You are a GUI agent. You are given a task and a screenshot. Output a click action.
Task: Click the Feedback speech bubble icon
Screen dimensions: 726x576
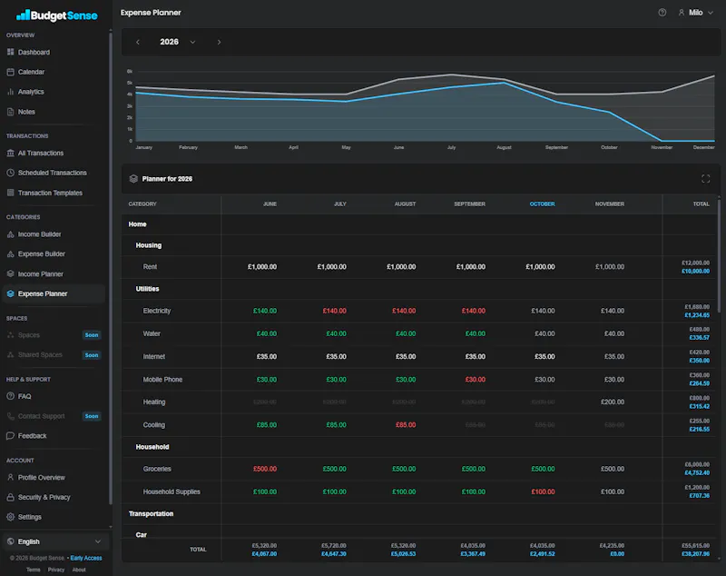tap(10, 435)
